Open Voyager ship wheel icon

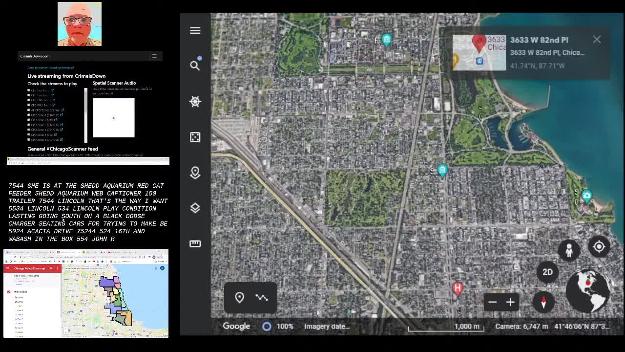195,101
